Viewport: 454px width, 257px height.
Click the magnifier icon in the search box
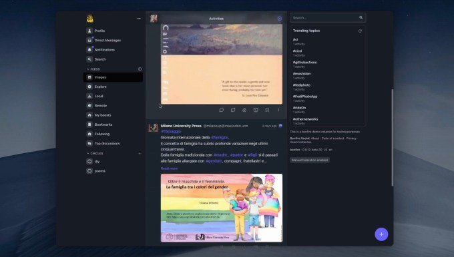click(361, 17)
